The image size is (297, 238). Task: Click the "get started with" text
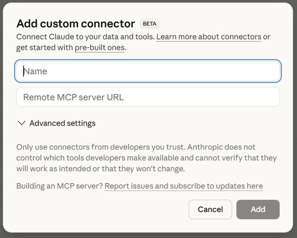coord(45,48)
